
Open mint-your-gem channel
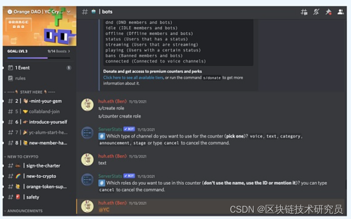click(40, 101)
